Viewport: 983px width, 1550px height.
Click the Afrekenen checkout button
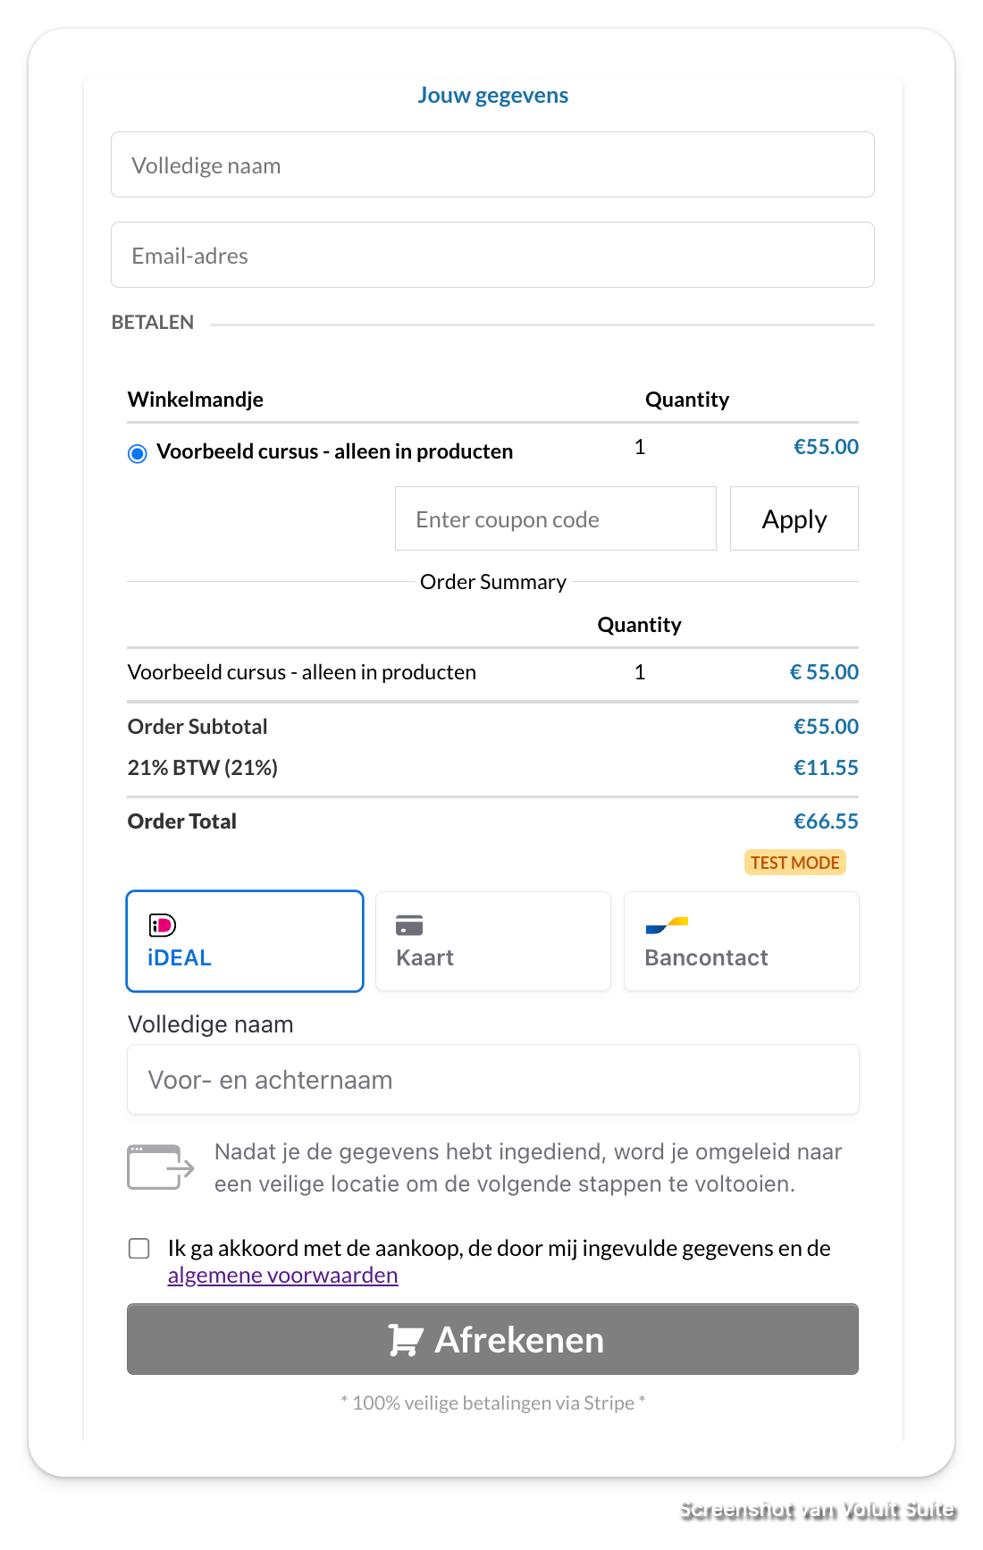click(x=492, y=1339)
